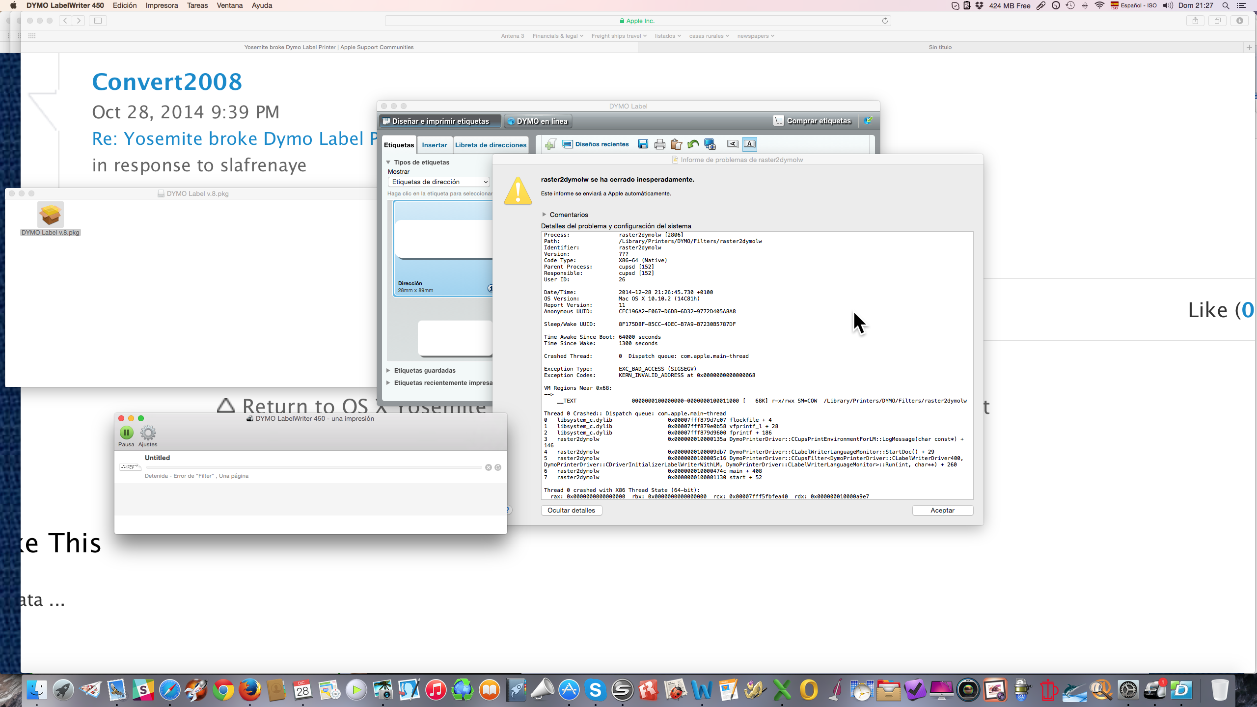Open the Impresora menu
This screenshot has width=1257, height=707.
click(162, 5)
